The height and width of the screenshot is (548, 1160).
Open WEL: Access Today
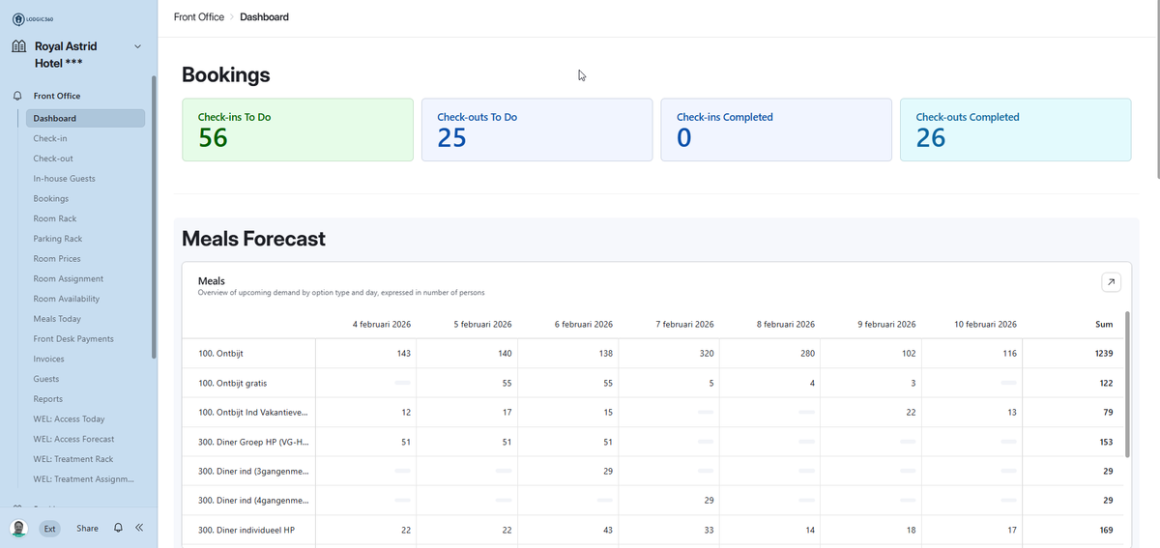[x=69, y=418]
